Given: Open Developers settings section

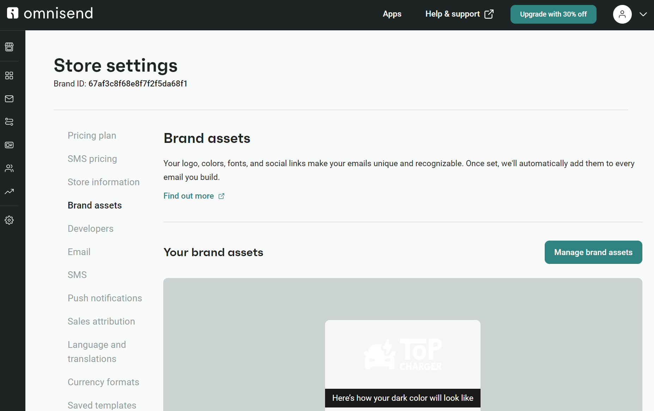Looking at the screenshot, I should click(91, 229).
